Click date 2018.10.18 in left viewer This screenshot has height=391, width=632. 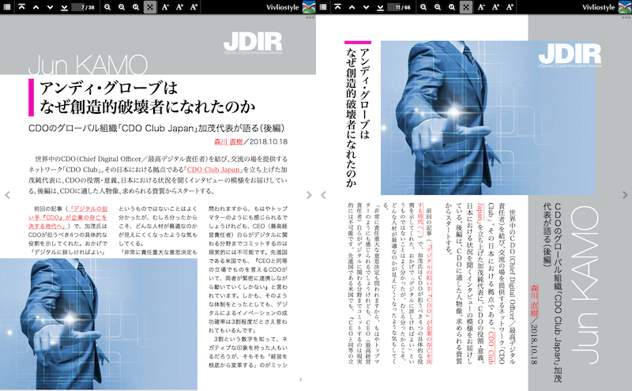(269, 141)
